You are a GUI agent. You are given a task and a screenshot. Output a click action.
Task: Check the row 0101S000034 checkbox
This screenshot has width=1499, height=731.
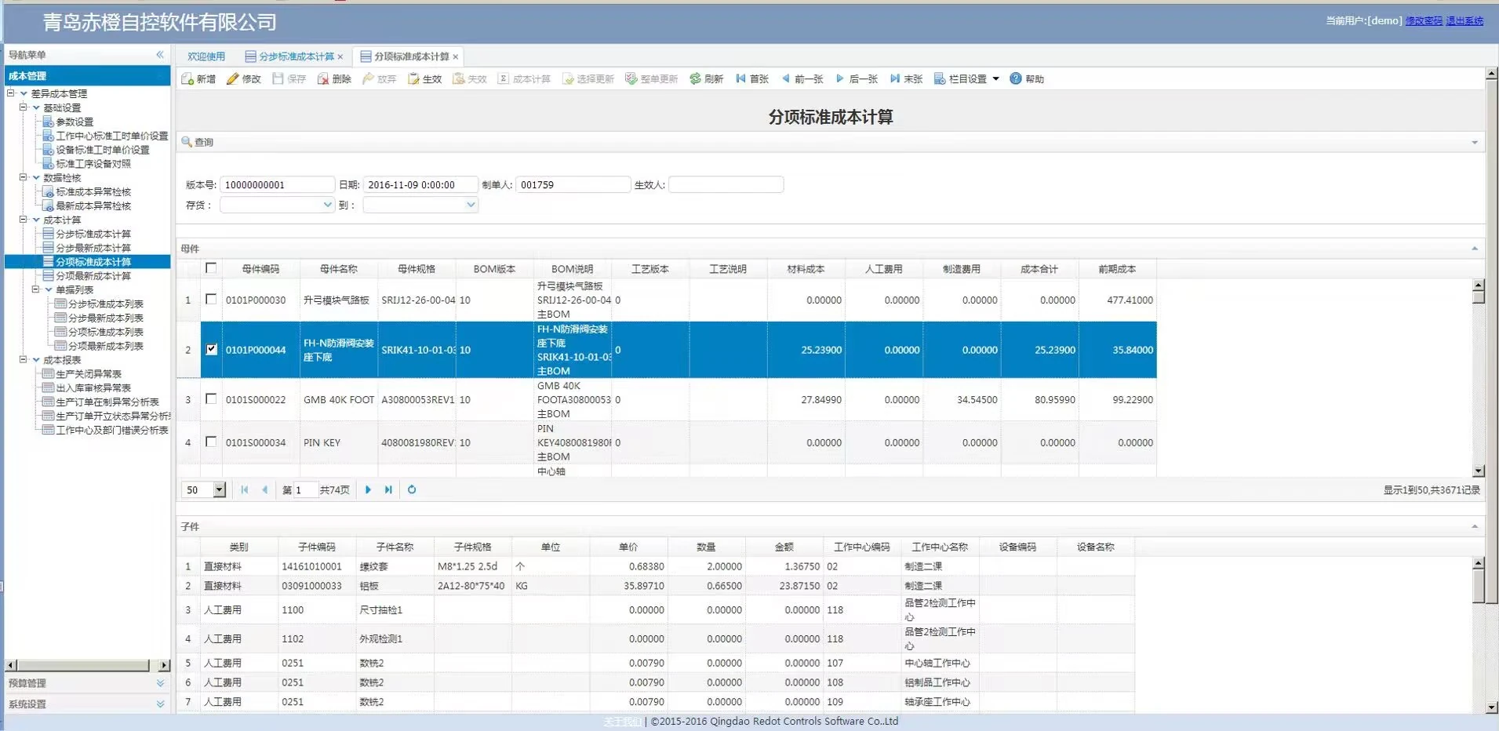211,442
